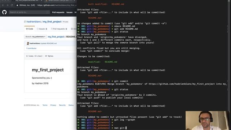The width and height of the screenshot is (231, 130).
Task: Click the my_first_project README heading
Action: pos(48,70)
